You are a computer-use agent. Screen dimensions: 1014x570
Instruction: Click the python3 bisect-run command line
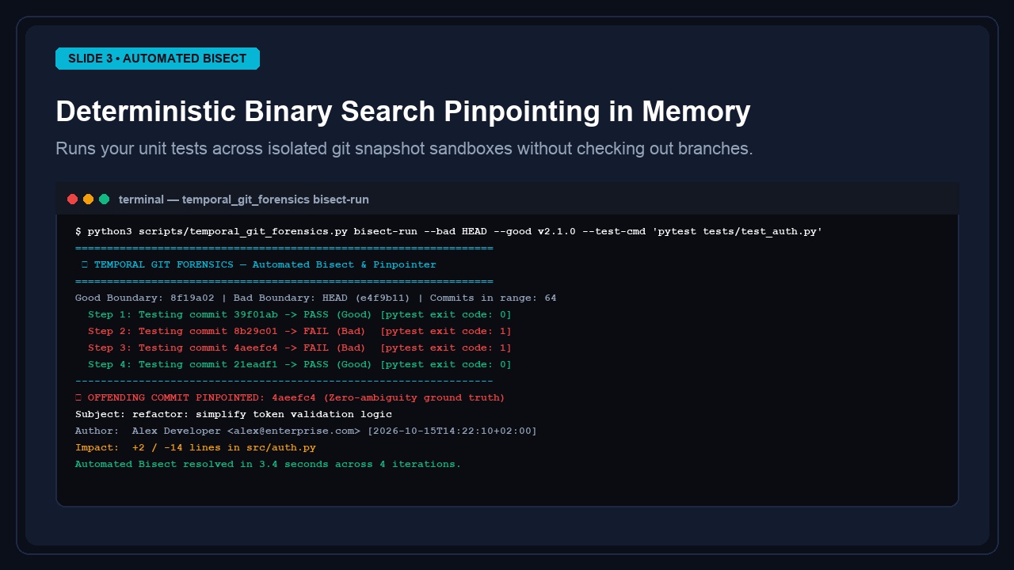pos(448,232)
